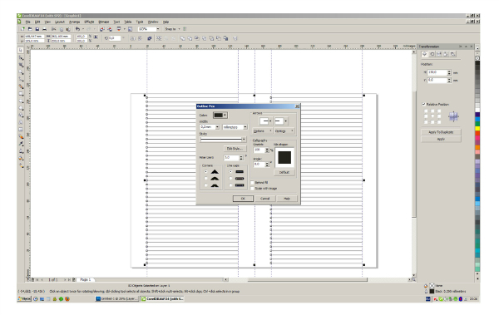Open the Edit menu
Viewport: 499px width, 315px height.
pos(37,22)
